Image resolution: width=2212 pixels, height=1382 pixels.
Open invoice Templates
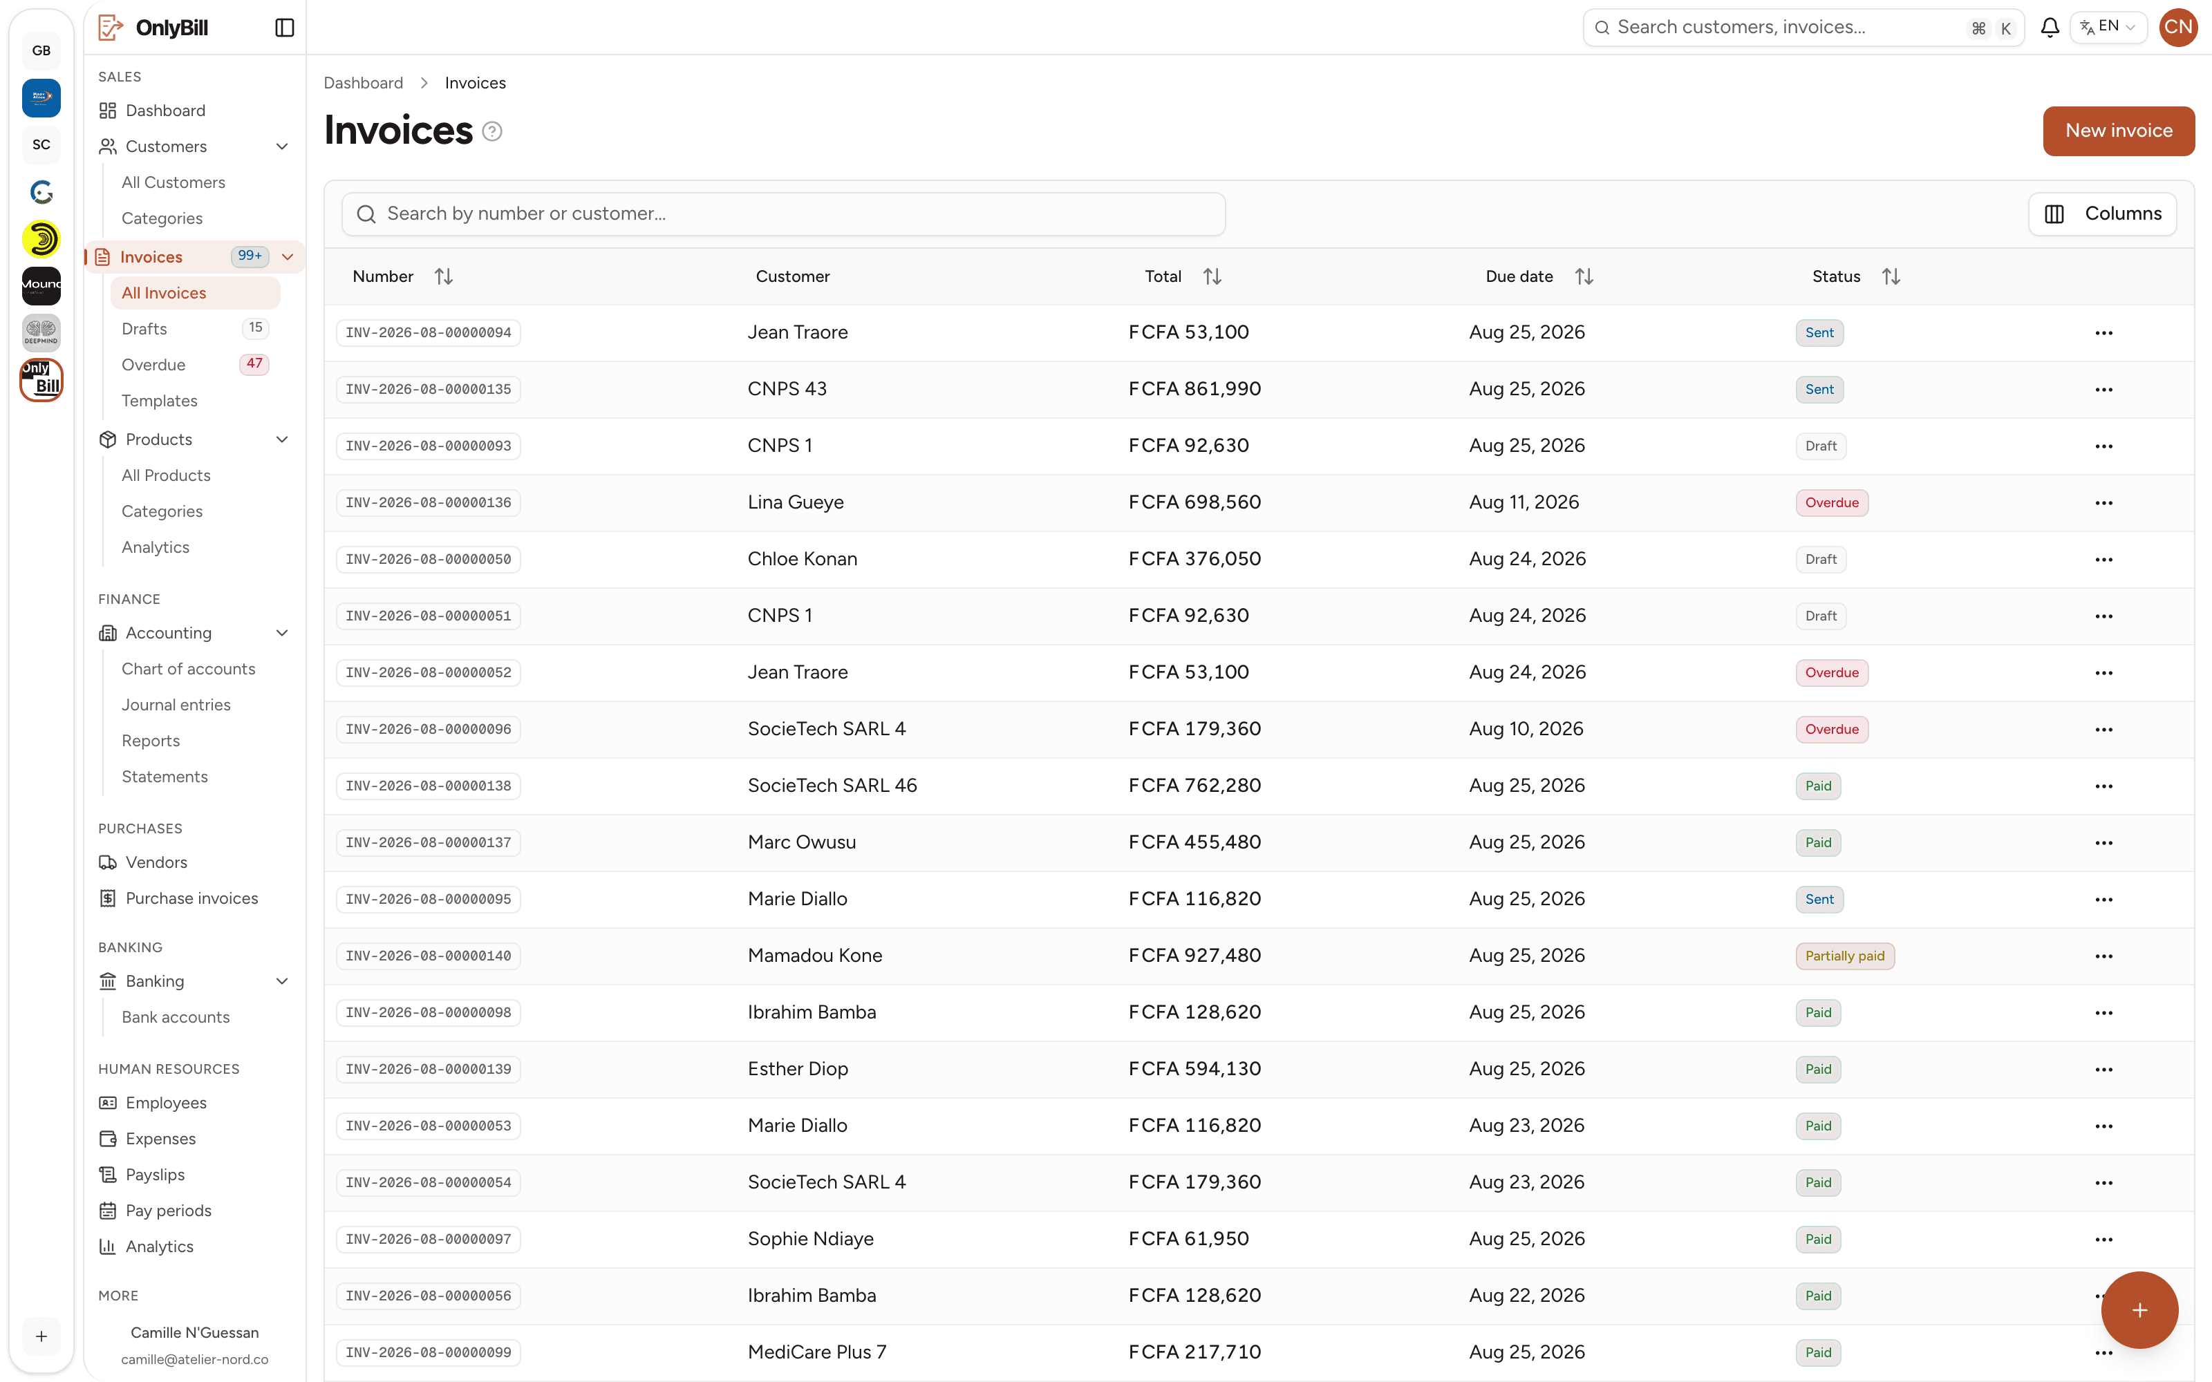(159, 400)
